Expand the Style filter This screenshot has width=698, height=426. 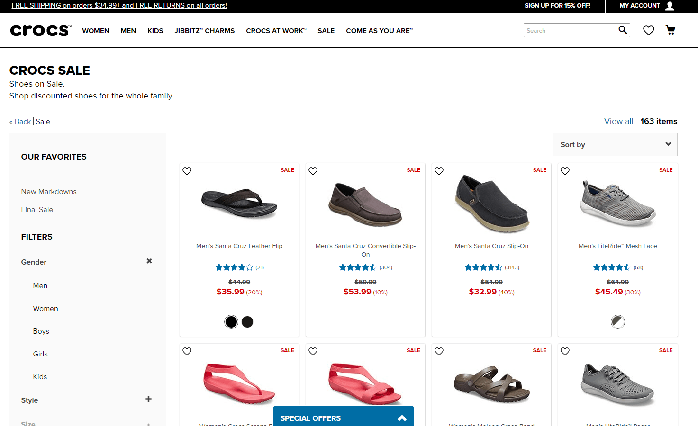149,399
